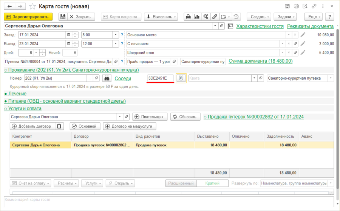Search rooms with the binoculars icon
Image resolution: width=340 pixels, height=211 pixels.
coord(107,78)
